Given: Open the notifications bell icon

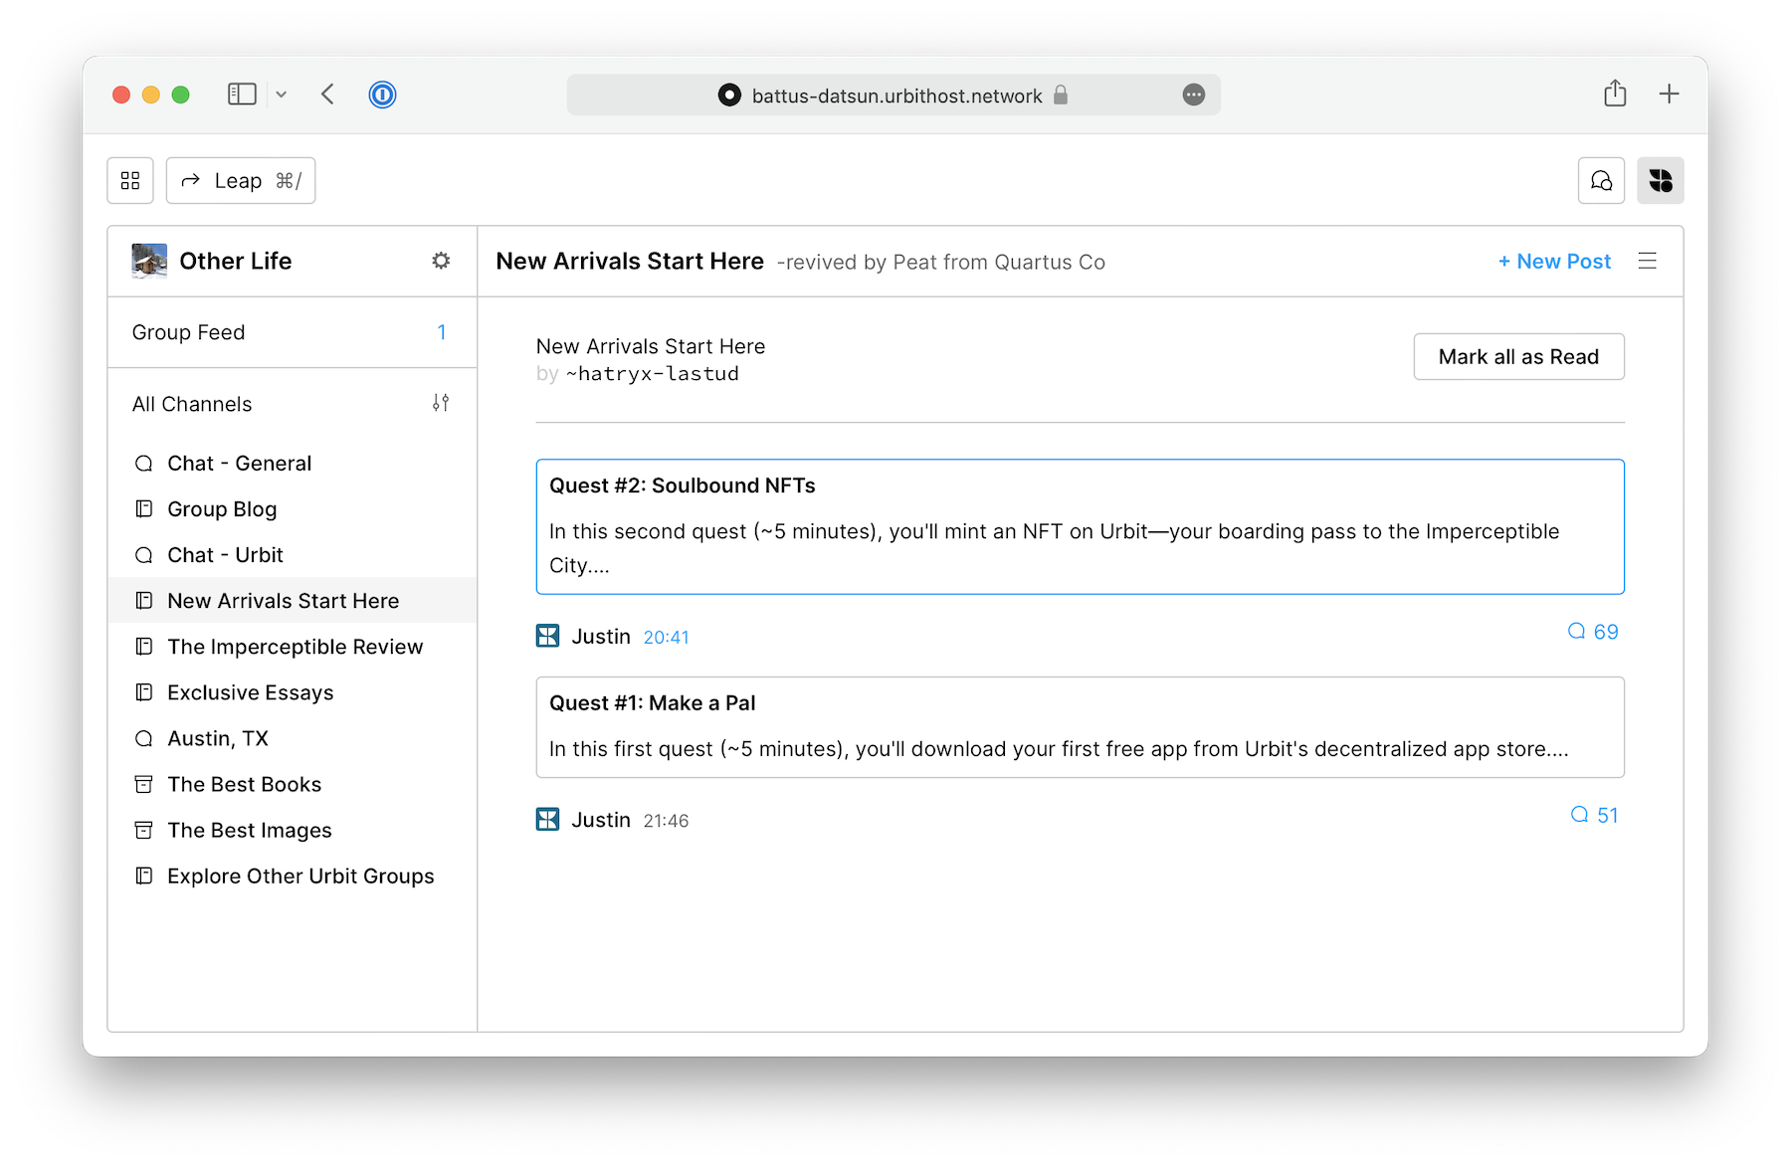Looking at the screenshot, I should tap(1601, 180).
